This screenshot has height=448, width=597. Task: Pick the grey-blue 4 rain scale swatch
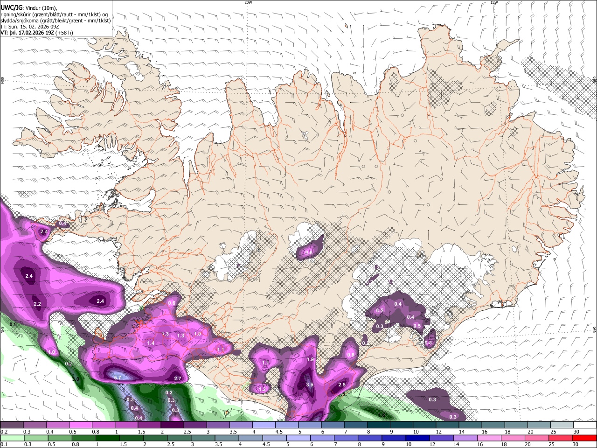pyautogui.click(x=251, y=438)
